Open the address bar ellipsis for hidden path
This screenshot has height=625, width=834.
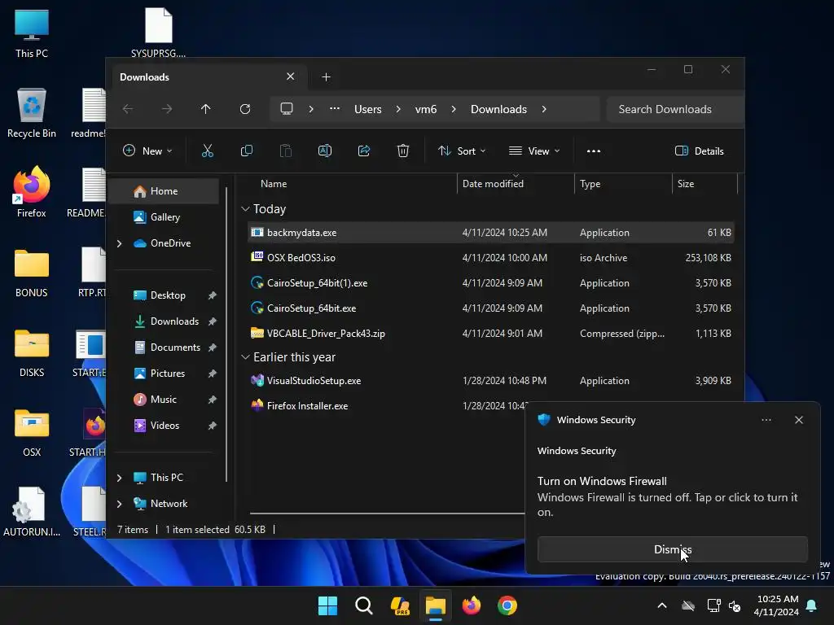point(335,109)
